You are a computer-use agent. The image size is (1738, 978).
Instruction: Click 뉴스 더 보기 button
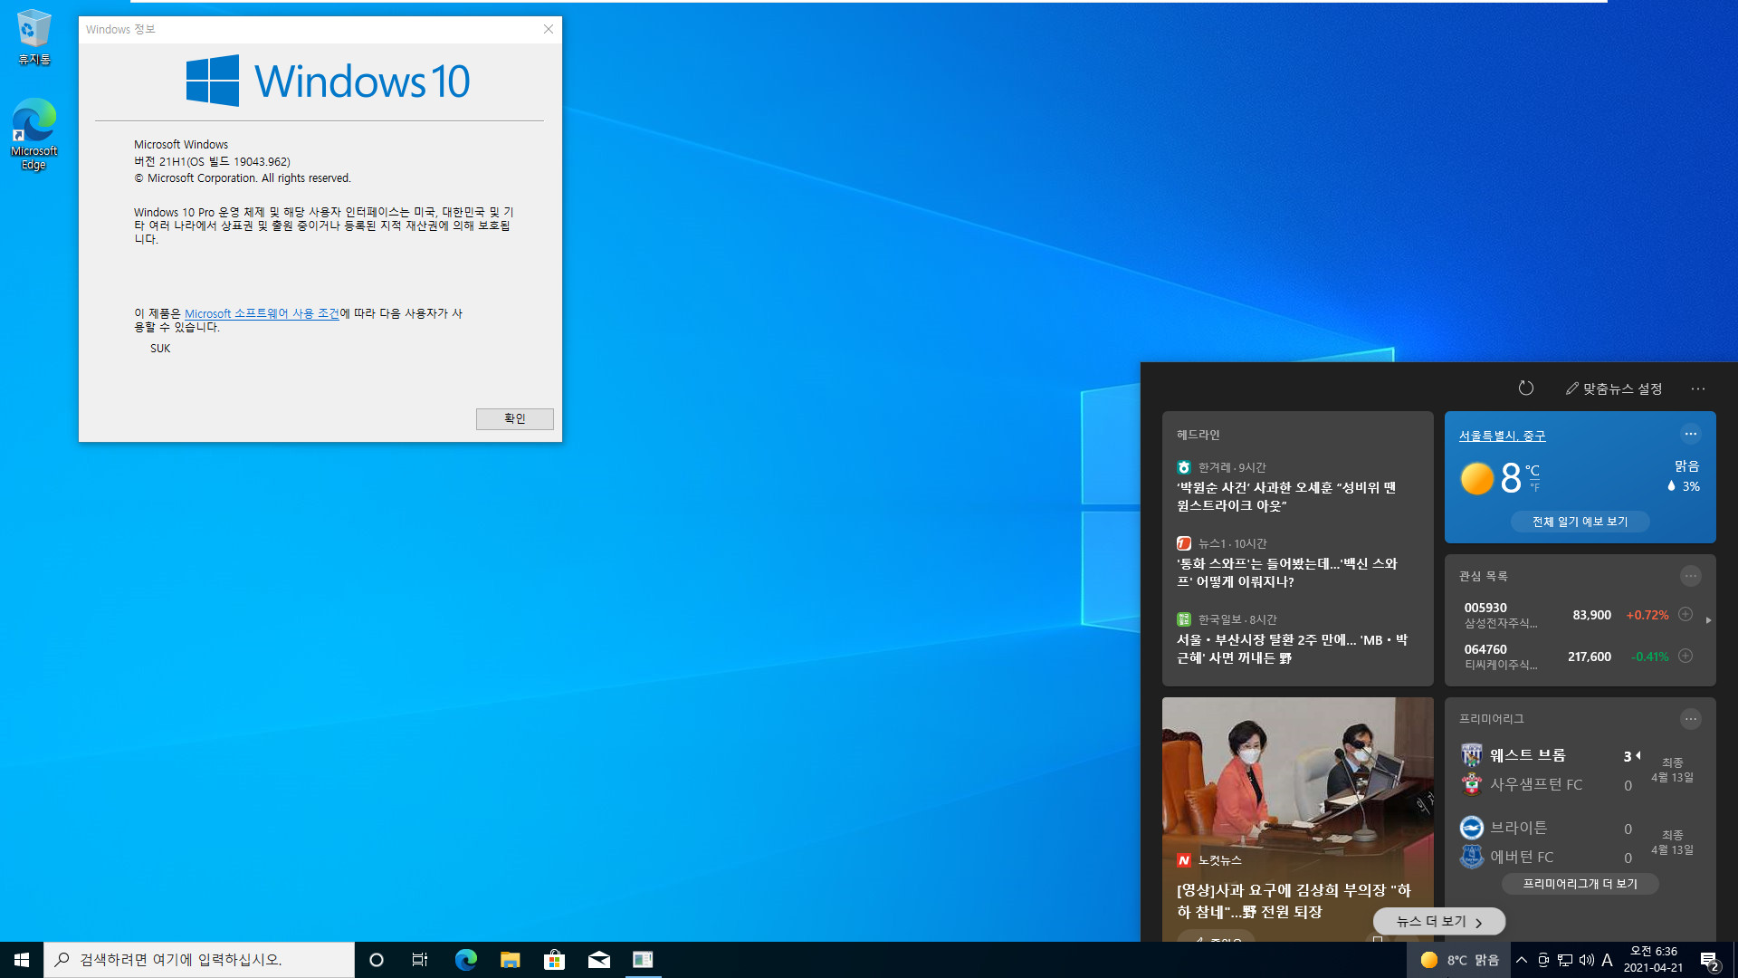tap(1439, 922)
